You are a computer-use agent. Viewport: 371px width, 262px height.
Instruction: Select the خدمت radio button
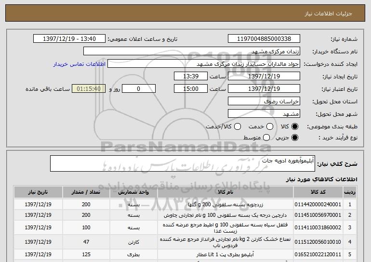(x=270, y=126)
